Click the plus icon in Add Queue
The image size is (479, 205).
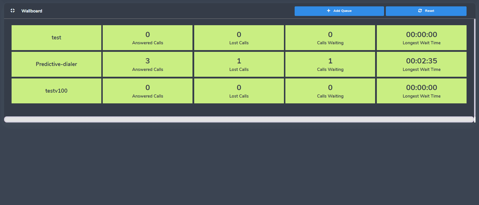pos(328,11)
